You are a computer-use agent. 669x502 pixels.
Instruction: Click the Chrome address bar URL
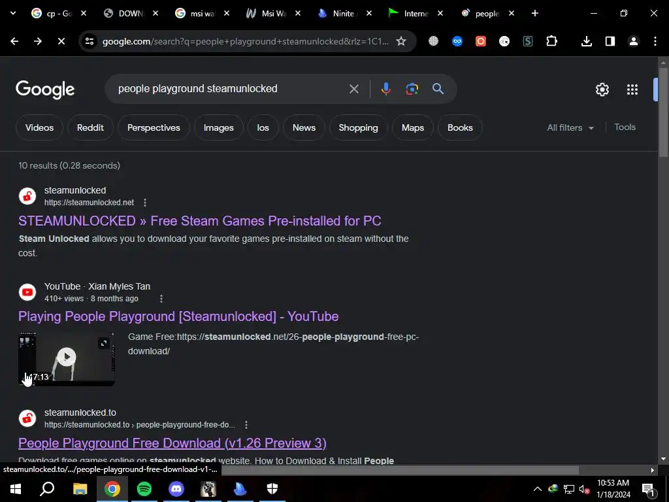[246, 41]
